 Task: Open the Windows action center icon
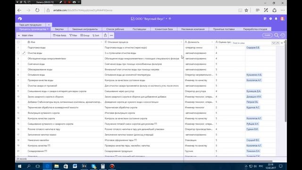click(x=281, y=166)
